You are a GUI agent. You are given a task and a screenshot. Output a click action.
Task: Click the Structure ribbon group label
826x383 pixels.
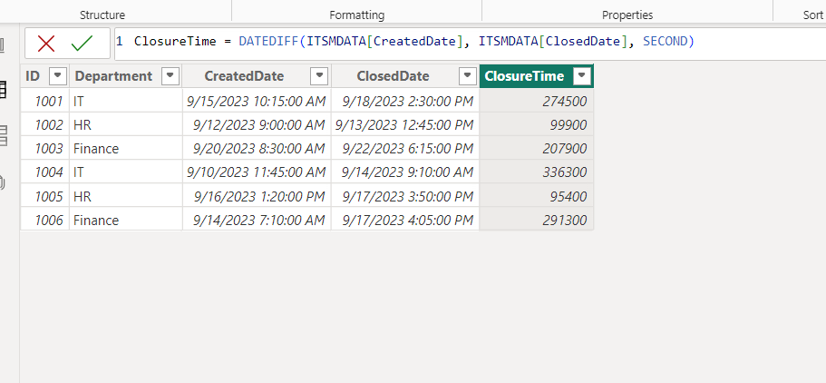tap(102, 15)
